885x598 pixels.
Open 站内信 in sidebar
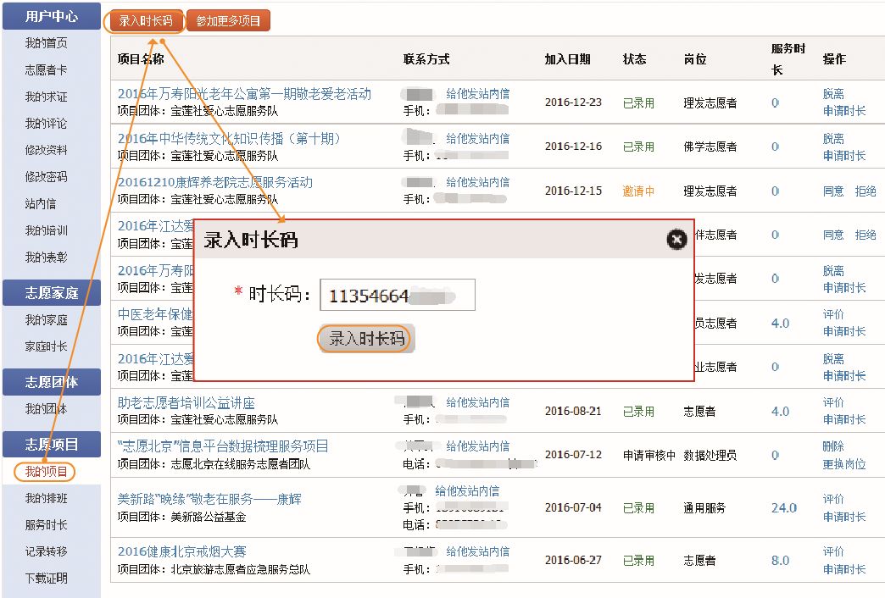pyautogui.click(x=41, y=203)
